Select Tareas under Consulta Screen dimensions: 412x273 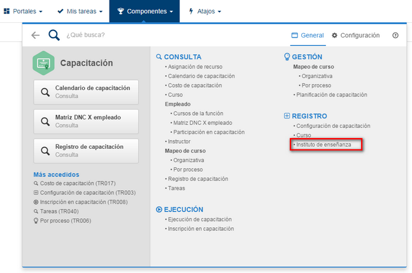coord(176,188)
